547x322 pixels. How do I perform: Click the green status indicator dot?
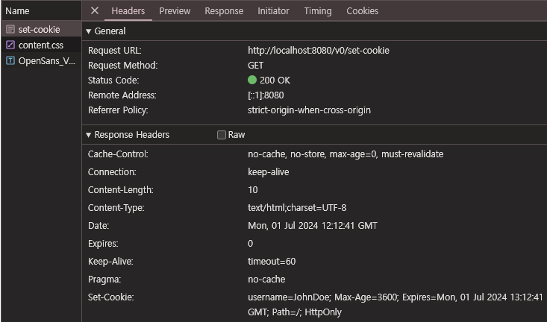tap(252, 80)
